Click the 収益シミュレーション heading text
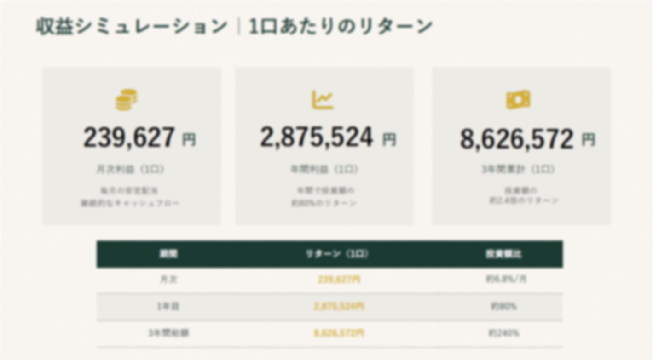This screenshot has height=360, width=653. click(x=132, y=26)
